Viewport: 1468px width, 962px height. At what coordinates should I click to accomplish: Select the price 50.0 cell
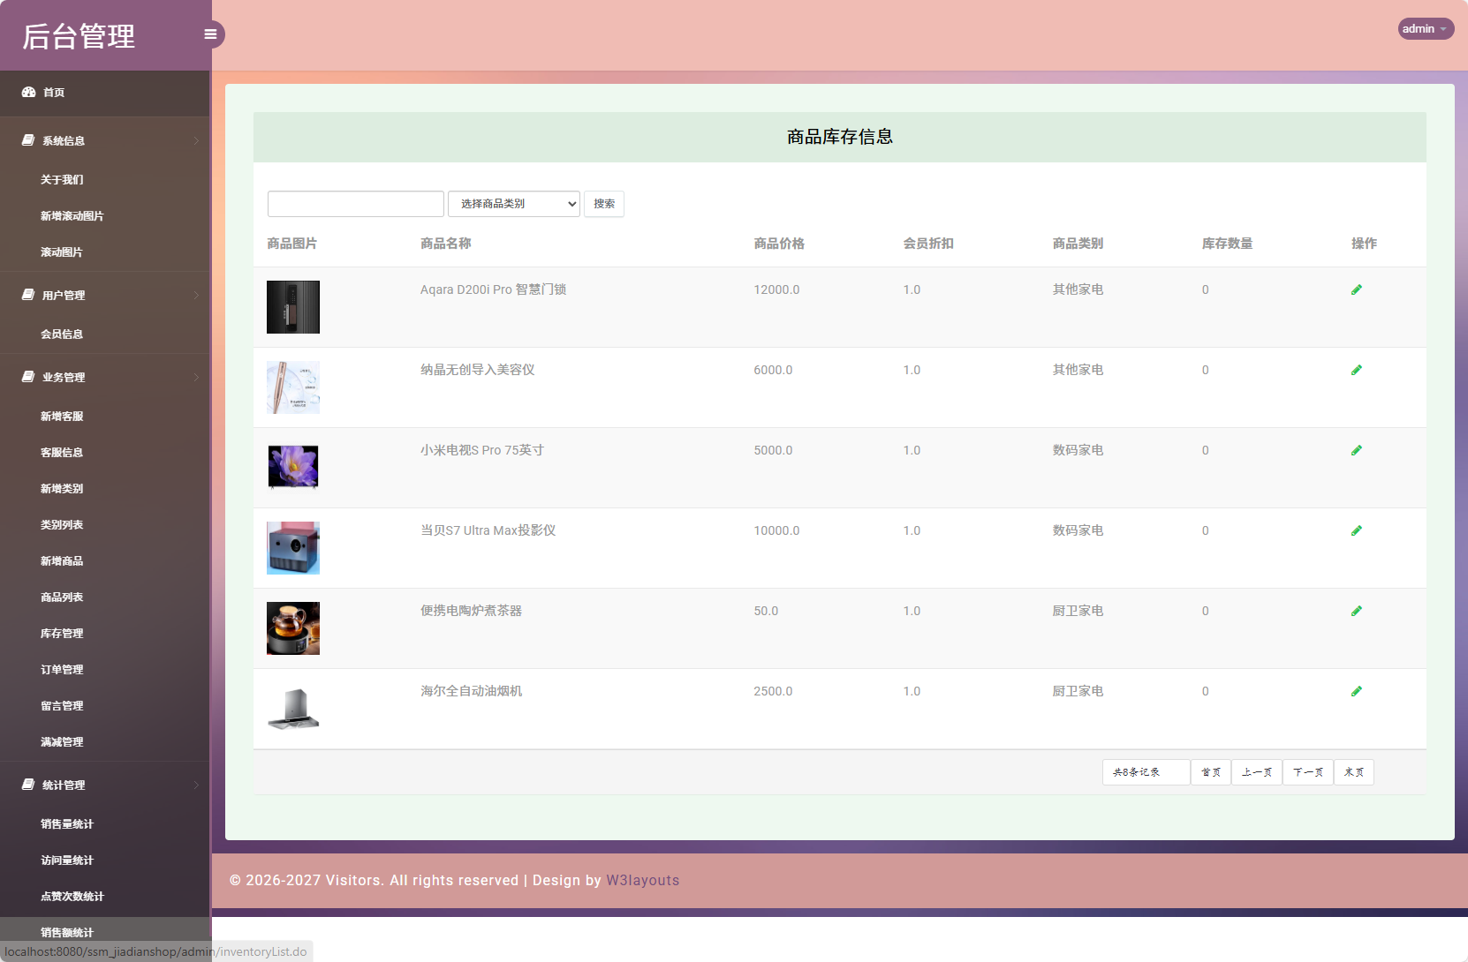click(x=766, y=611)
